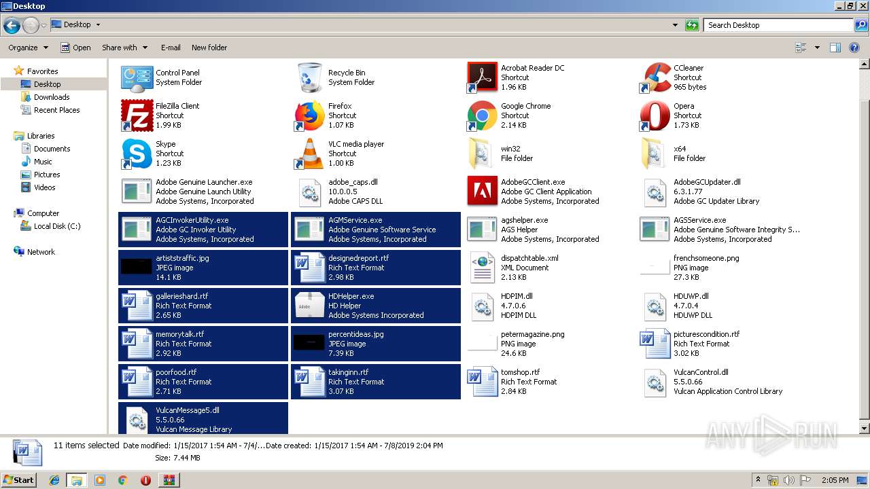Select the tomshop.rtf document icon

[482, 382]
